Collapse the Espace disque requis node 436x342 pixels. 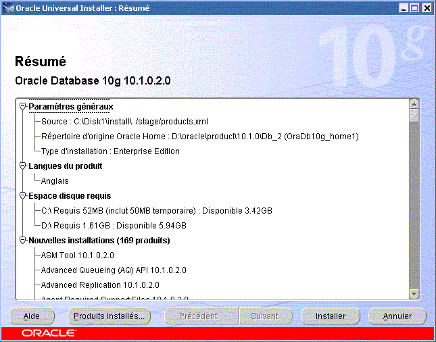pos(23,196)
